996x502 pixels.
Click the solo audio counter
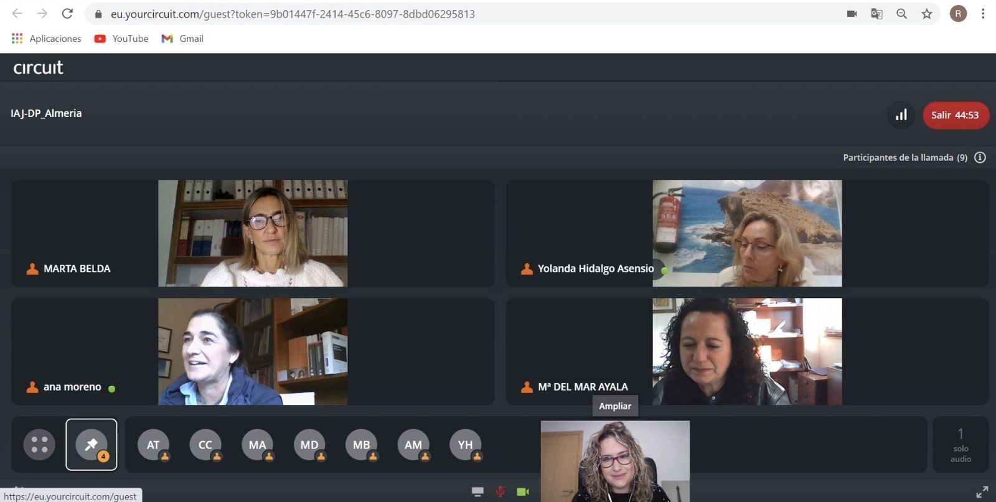tap(961, 445)
